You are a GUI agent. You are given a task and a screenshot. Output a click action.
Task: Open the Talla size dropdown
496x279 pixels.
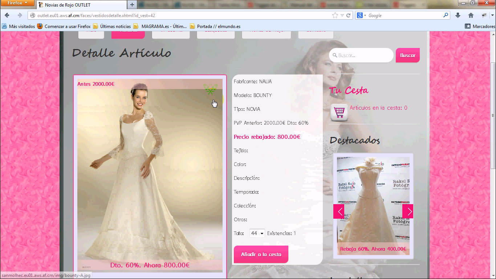257,234
